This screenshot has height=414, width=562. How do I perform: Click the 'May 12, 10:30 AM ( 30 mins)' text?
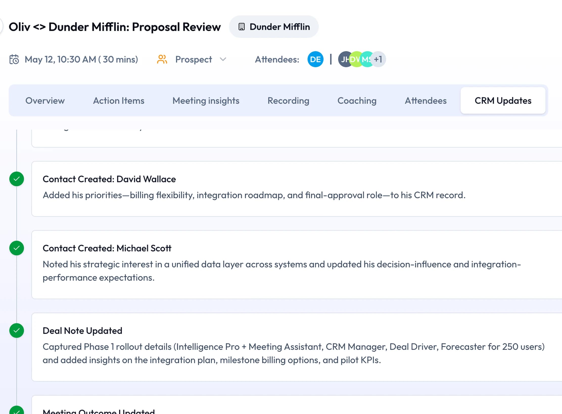[81, 59]
